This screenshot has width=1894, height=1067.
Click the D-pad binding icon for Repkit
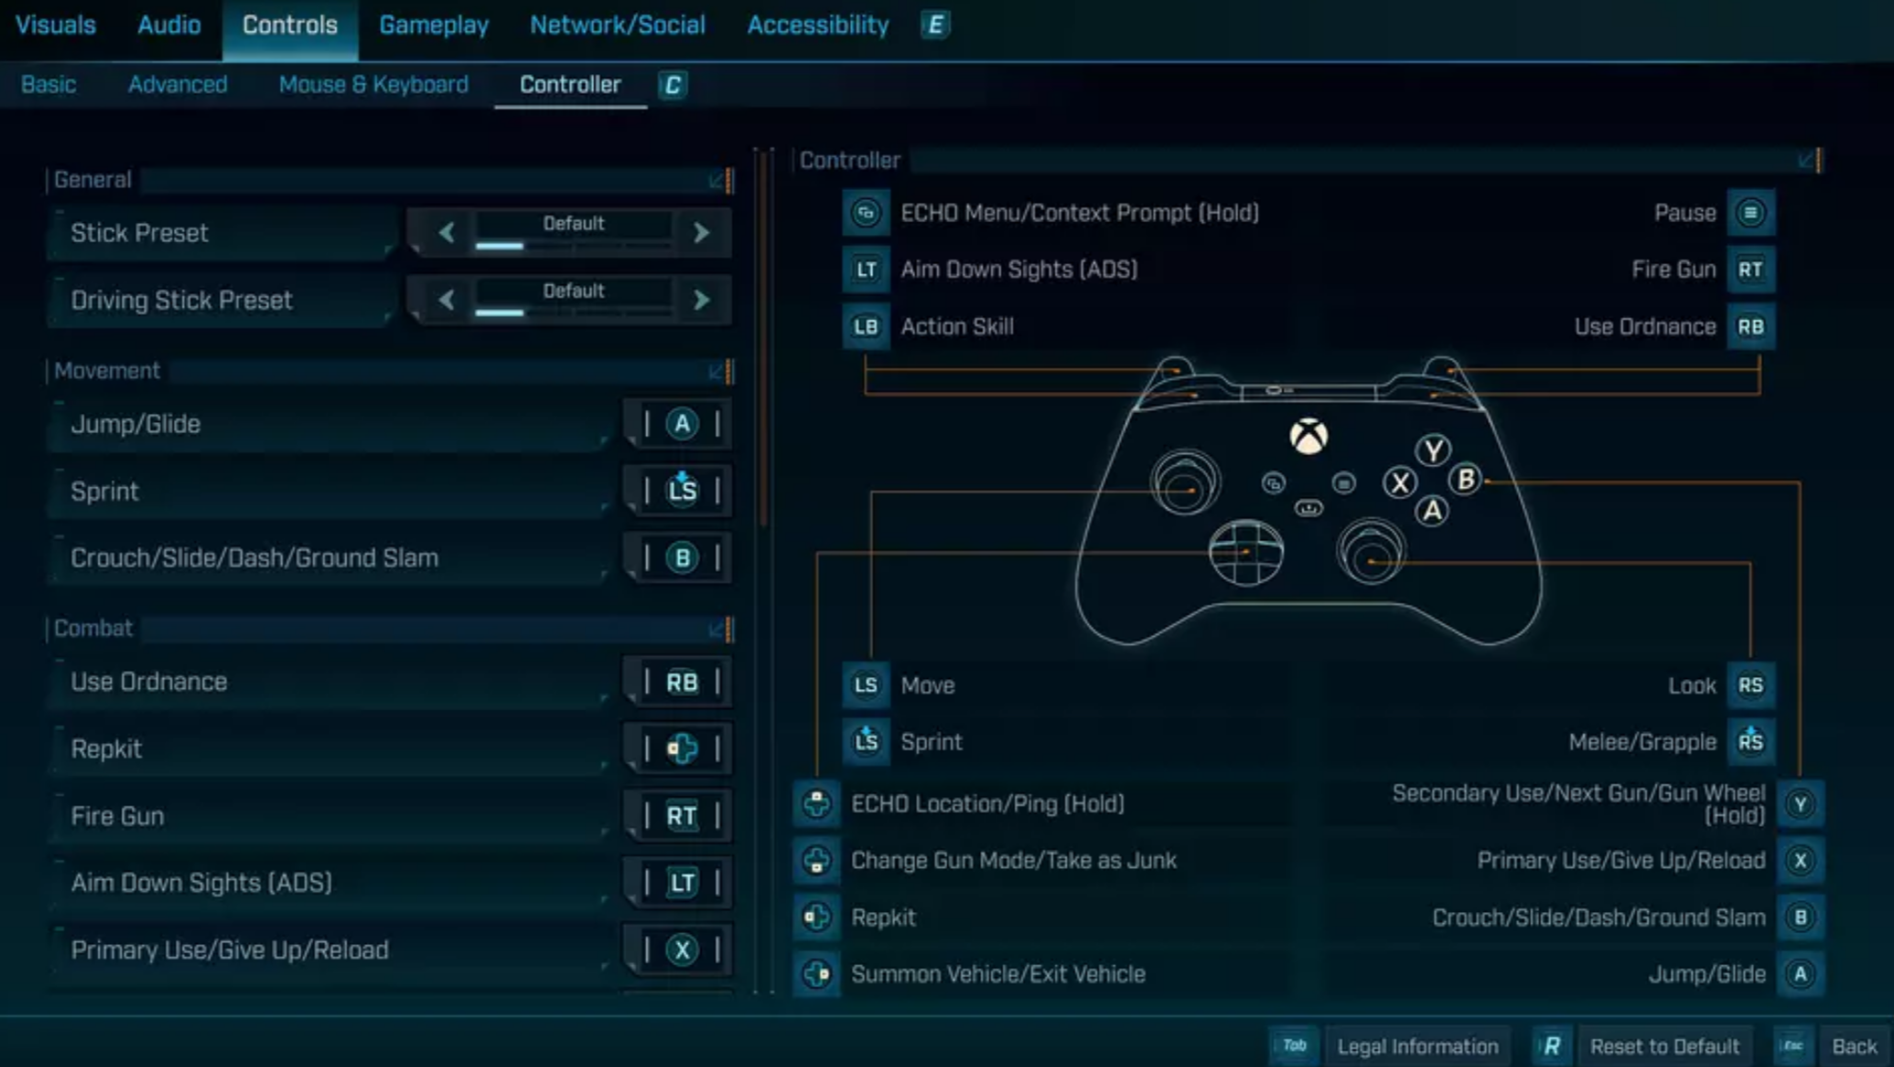click(x=681, y=749)
